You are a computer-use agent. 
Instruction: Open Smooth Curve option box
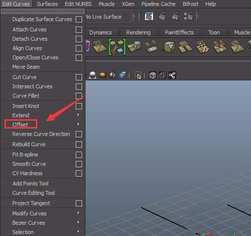coord(79,164)
